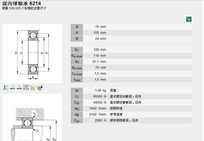The image size is (204, 141).
Task: Select the da min 79 mm value
Action: click(x=101, y=68)
